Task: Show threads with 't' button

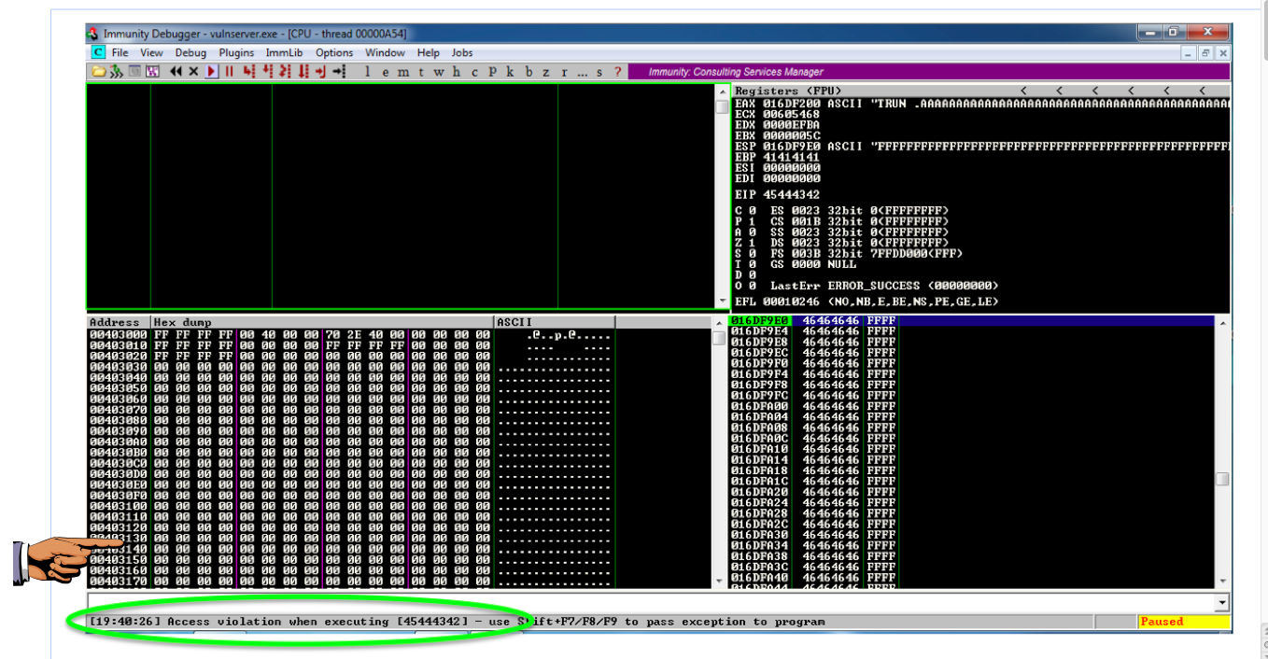Action: (421, 72)
